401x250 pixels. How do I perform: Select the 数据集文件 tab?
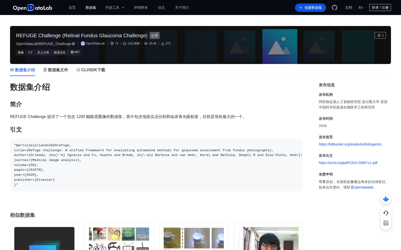[x=56, y=70]
